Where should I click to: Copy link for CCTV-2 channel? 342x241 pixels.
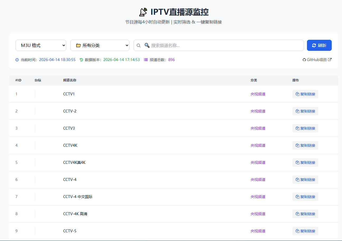305,111
